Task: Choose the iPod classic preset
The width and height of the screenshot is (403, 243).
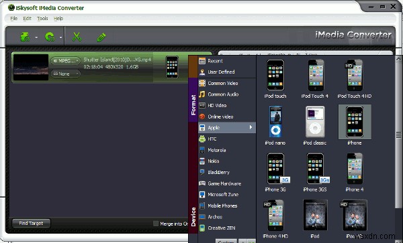Action: tap(315, 125)
